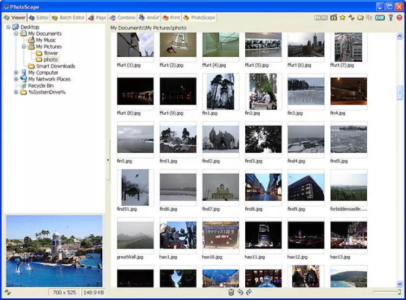Rotate image clockwise using bottom icon

(249, 292)
